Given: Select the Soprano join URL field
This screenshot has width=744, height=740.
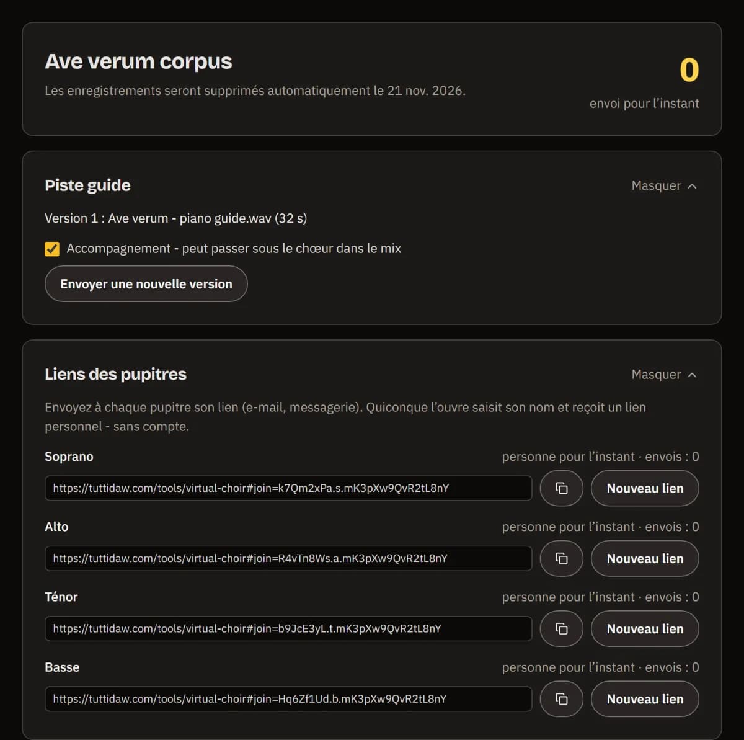Looking at the screenshot, I should (288, 488).
